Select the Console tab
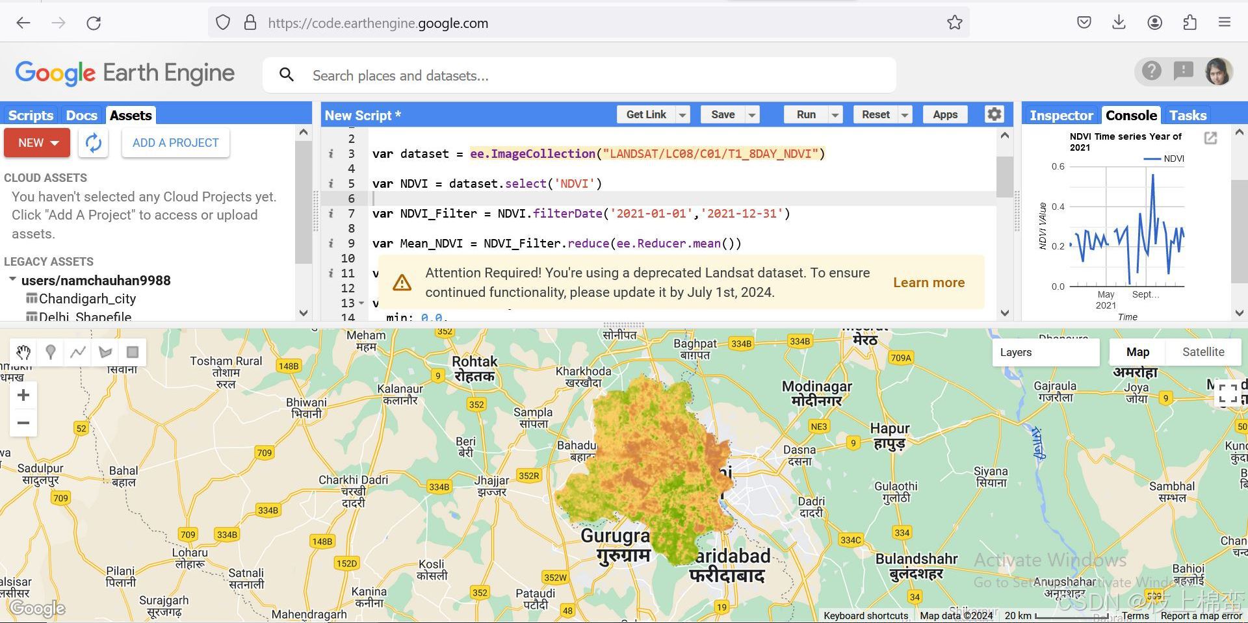Image resolution: width=1248 pixels, height=623 pixels. (x=1131, y=115)
